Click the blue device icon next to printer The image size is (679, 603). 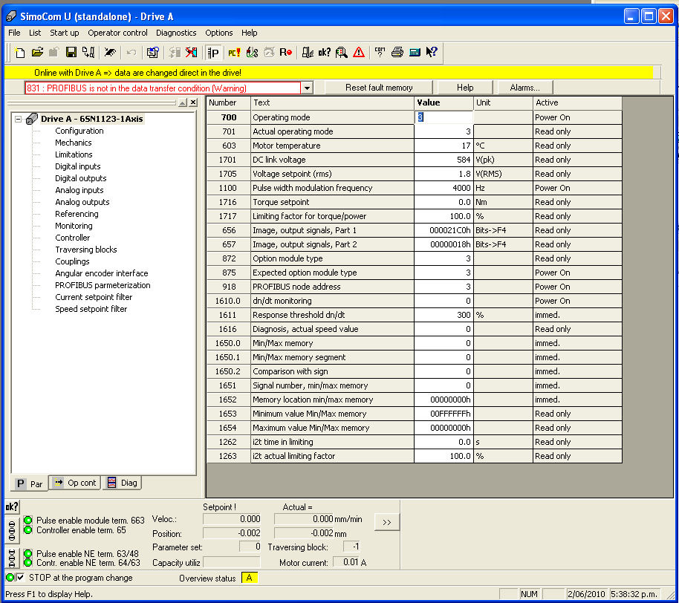(415, 53)
